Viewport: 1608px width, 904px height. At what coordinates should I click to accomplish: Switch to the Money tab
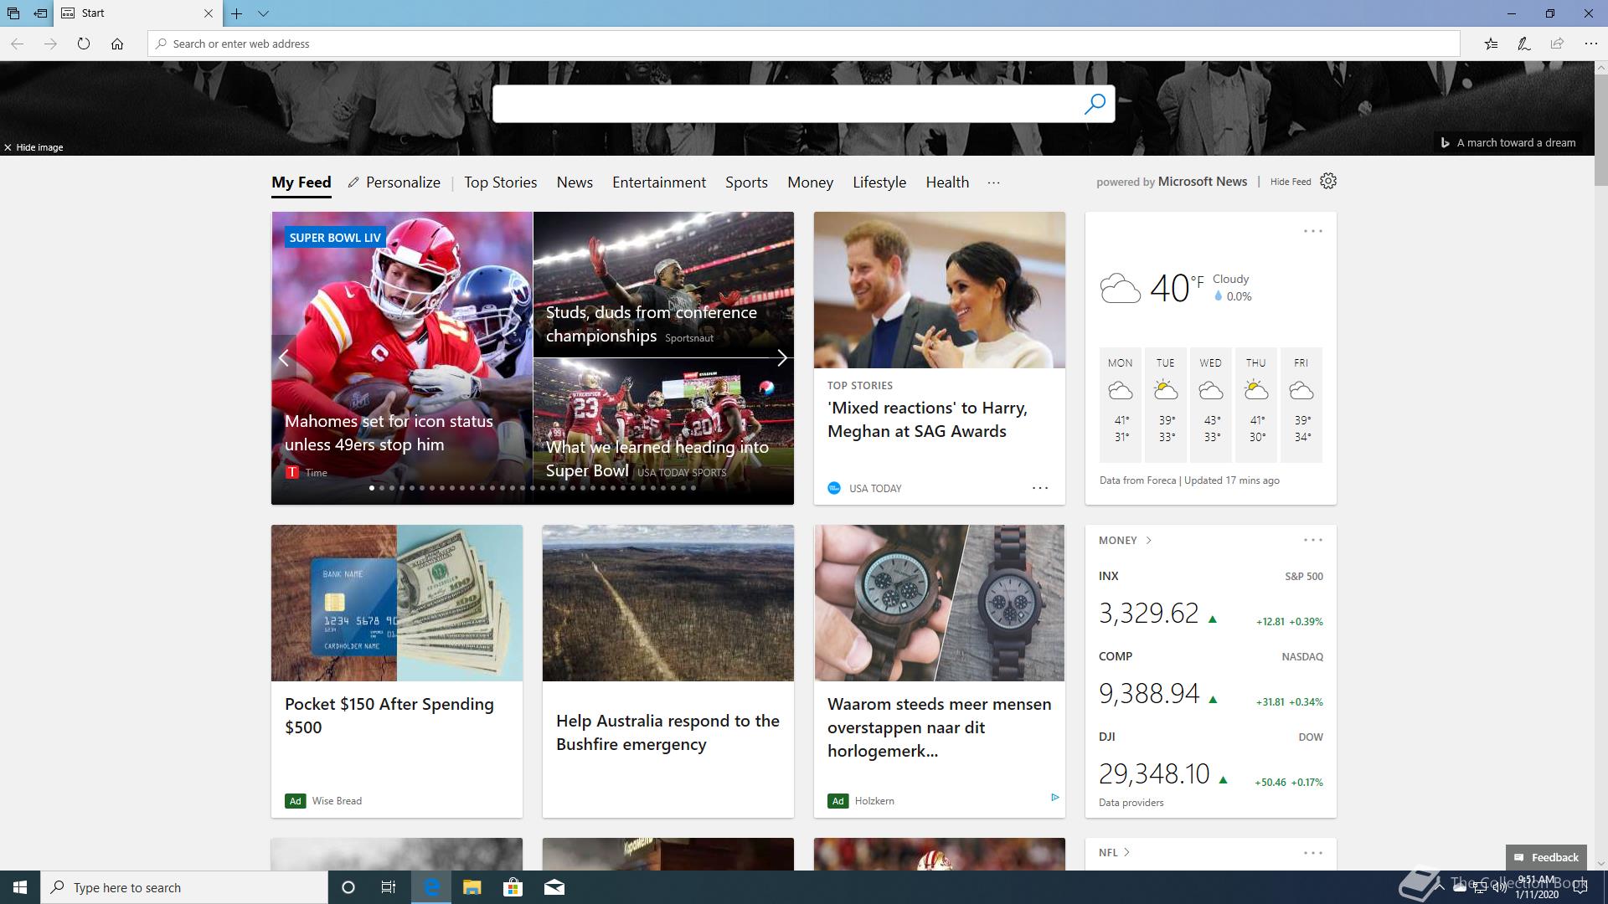point(810,182)
